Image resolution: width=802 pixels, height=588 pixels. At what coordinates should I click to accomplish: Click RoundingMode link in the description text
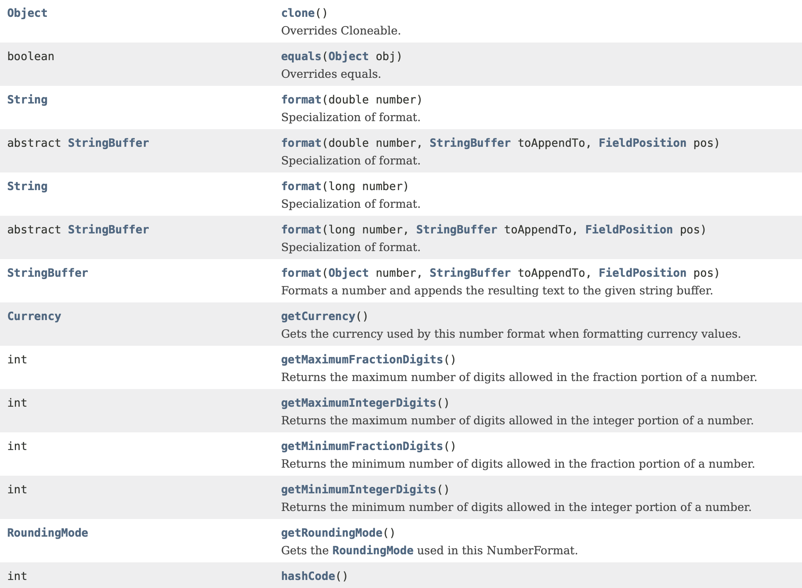[373, 551]
